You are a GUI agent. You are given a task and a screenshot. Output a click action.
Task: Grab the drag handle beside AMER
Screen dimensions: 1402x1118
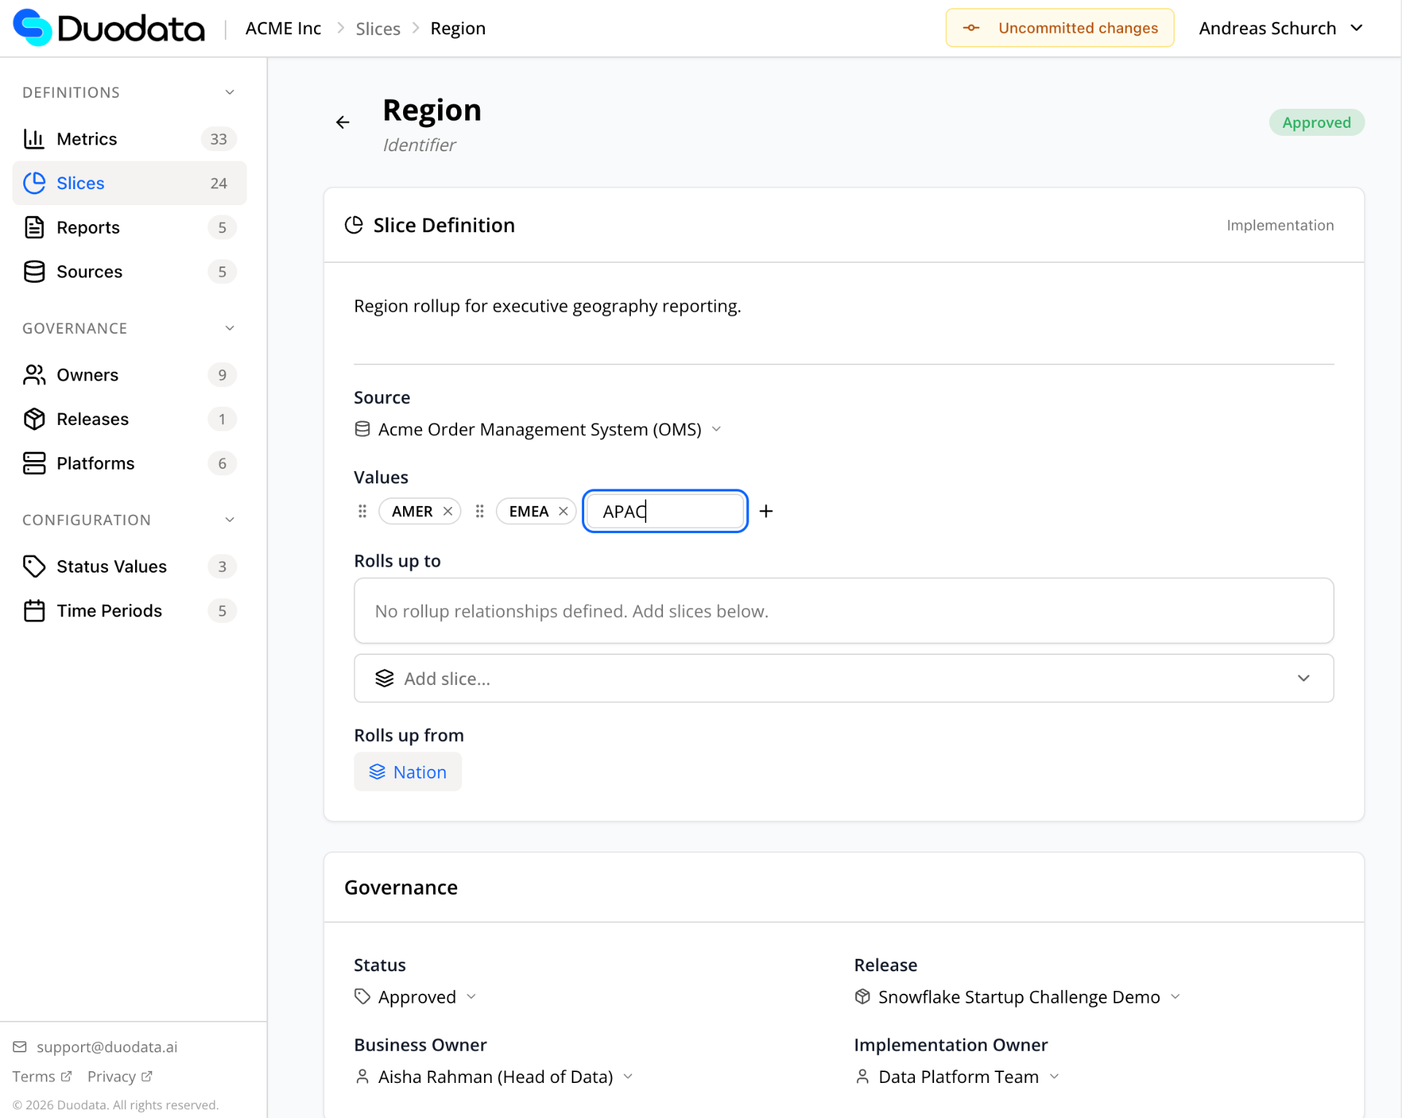362,511
